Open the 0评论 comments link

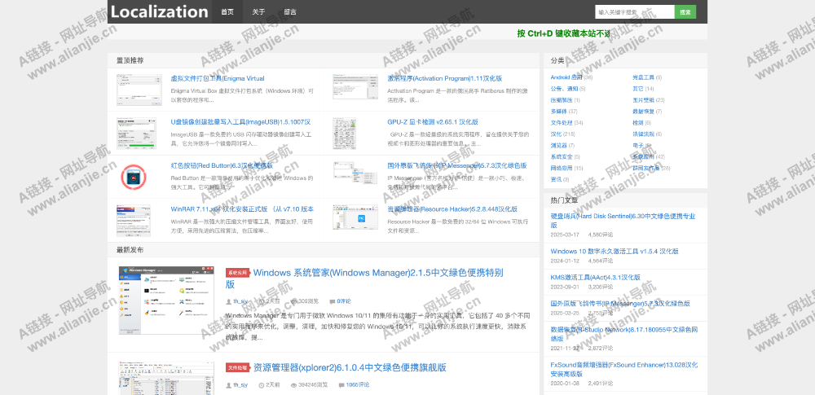click(344, 301)
